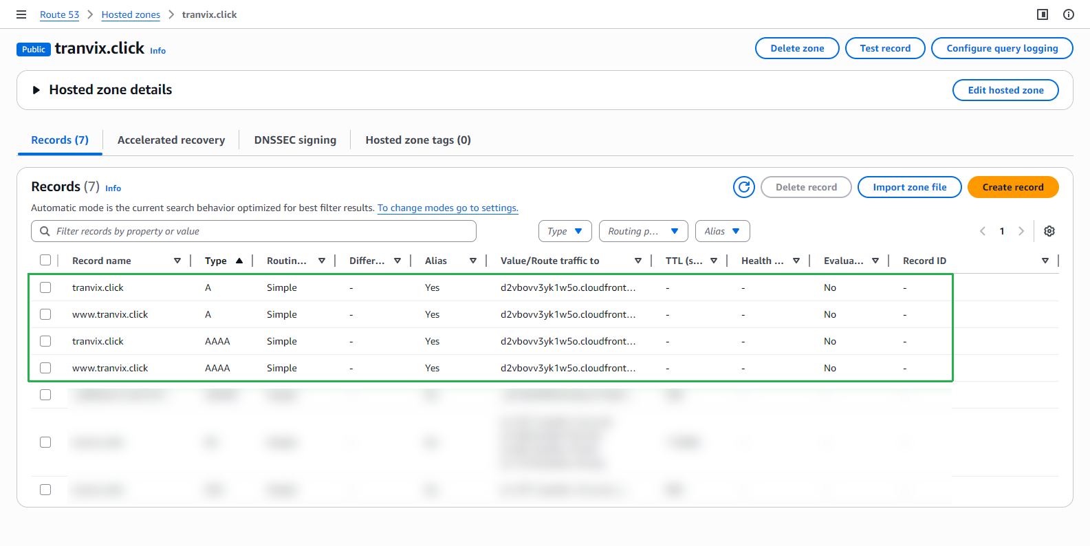
Task: Follow 'To change modes go to settings' link
Action: (x=448, y=208)
